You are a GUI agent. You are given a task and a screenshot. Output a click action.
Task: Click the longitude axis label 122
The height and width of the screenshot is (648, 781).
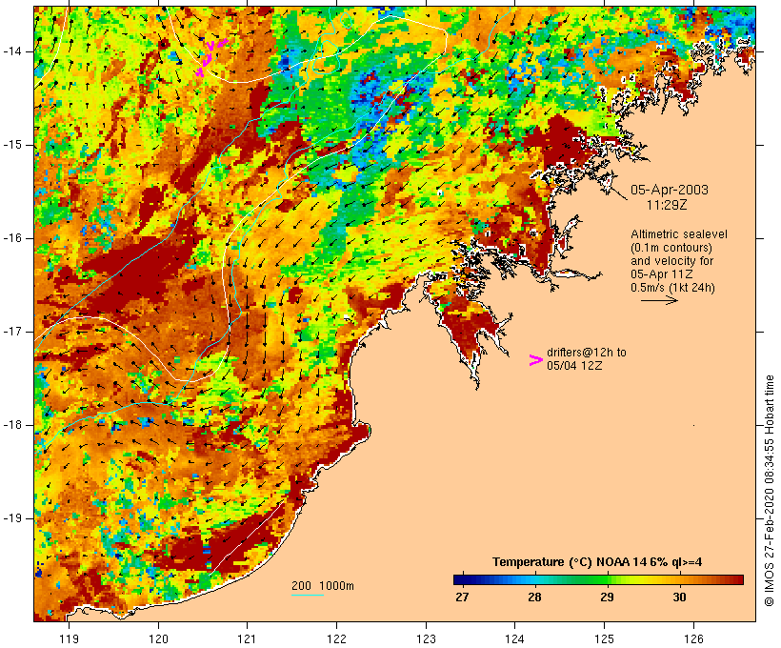point(336,638)
